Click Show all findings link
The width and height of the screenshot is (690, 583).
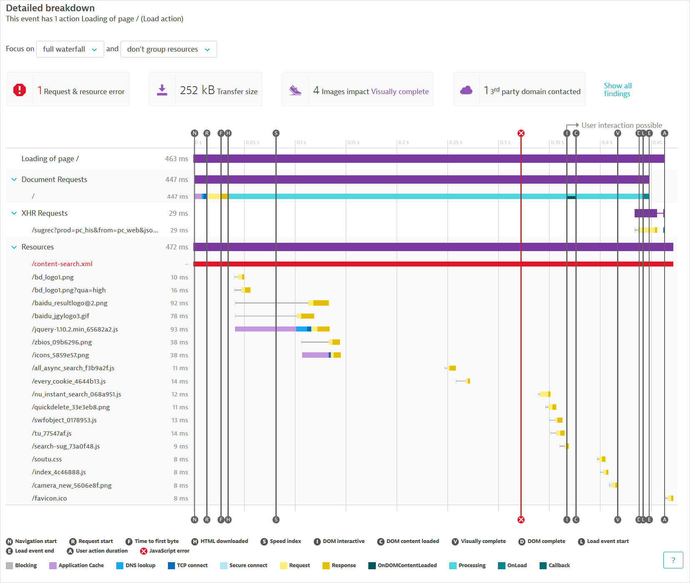pyautogui.click(x=617, y=90)
